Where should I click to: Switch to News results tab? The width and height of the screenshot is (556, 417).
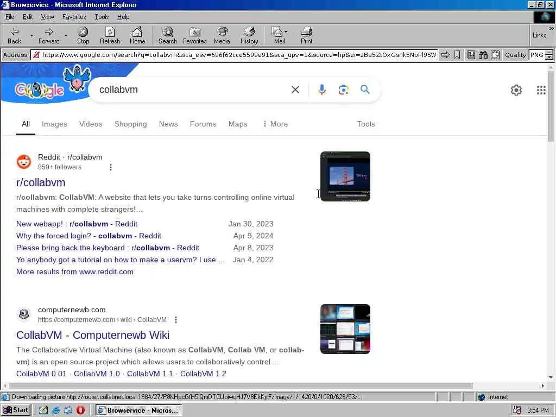168,124
